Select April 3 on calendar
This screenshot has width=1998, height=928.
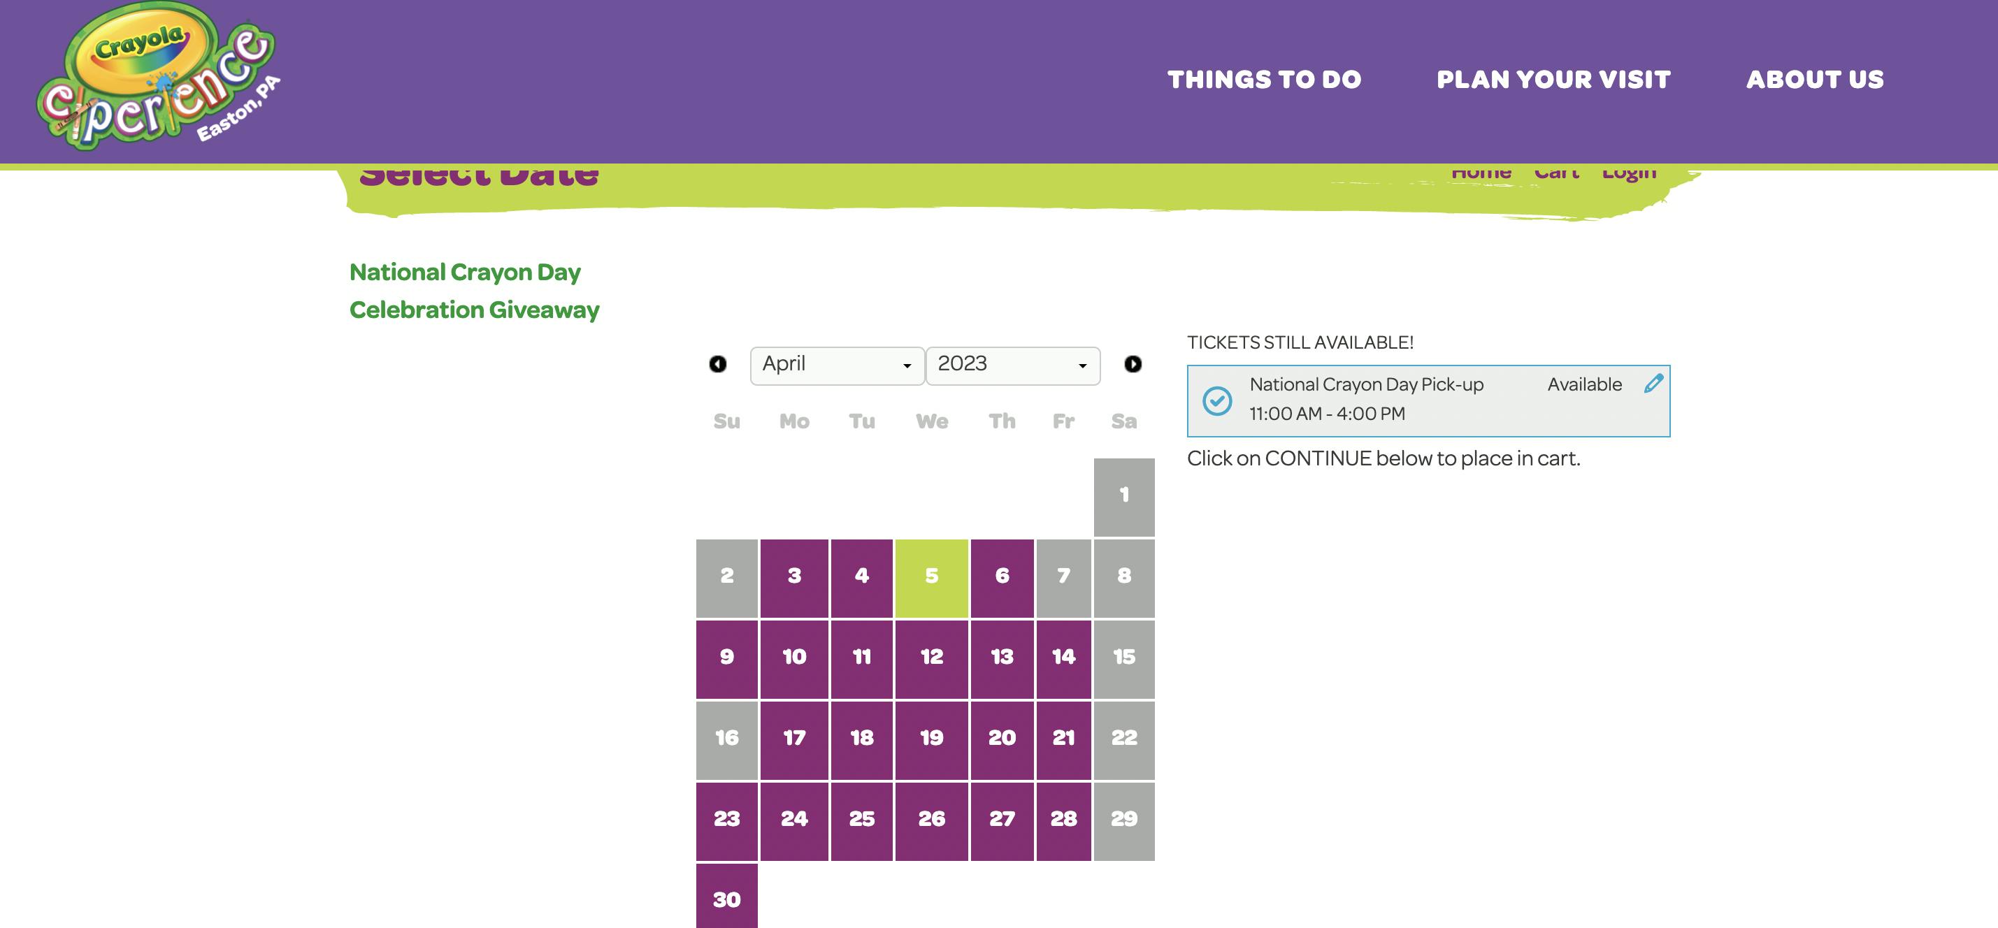[x=794, y=577]
